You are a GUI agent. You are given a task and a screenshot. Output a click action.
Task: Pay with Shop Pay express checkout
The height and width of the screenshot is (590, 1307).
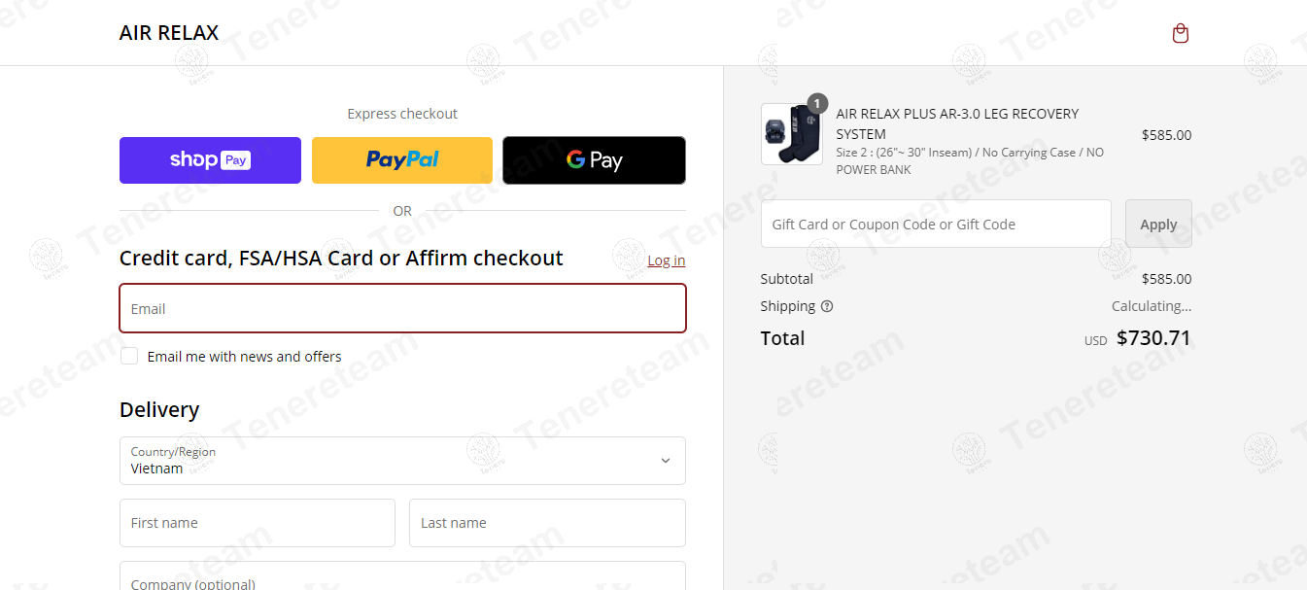[x=210, y=160]
